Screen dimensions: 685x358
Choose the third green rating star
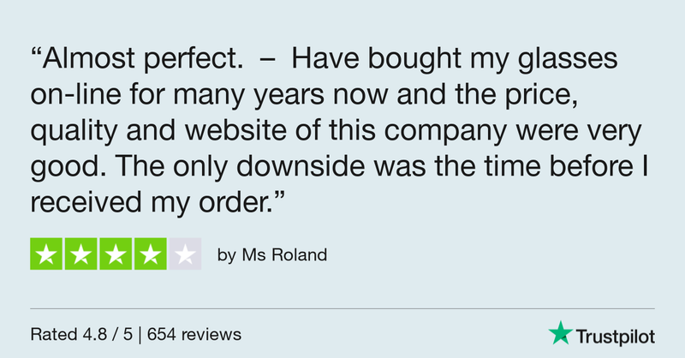(116, 254)
